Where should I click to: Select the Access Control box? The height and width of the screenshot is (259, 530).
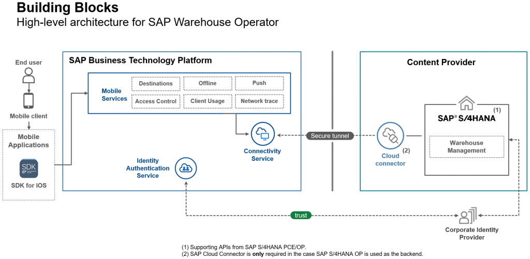click(x=156, y=101)
